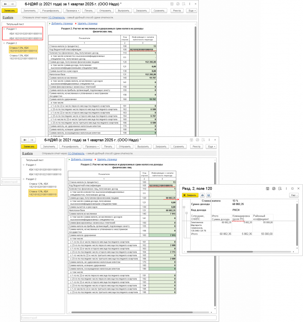Close the Разд. 2 popup with the Закрыть button

190,195
